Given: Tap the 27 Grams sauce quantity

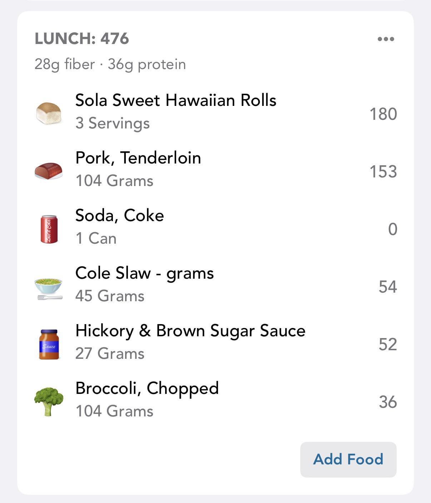Looking at the screenshot, I should pos(110,354).
